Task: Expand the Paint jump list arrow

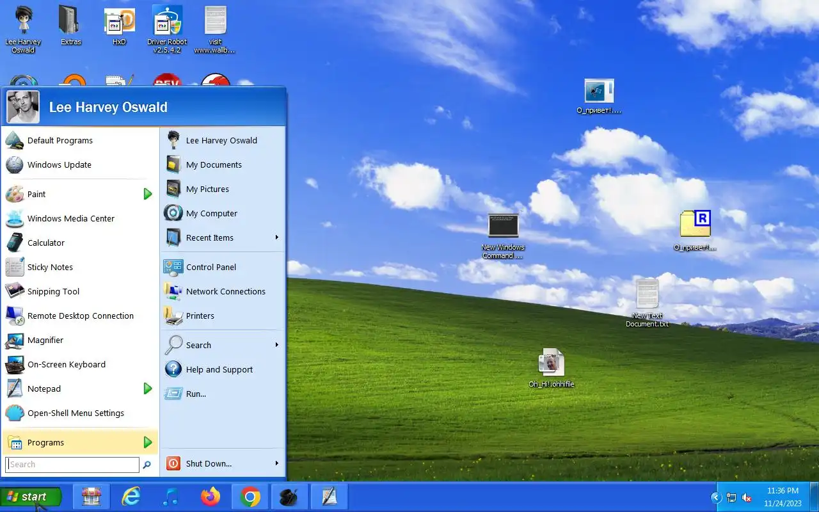Action: 148,194
